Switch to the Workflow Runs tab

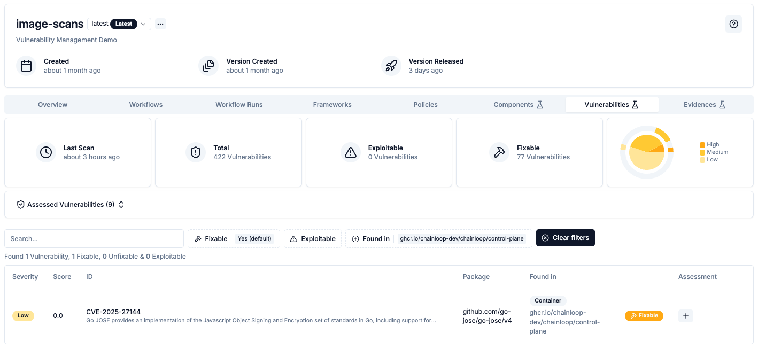tap(239, 105)
